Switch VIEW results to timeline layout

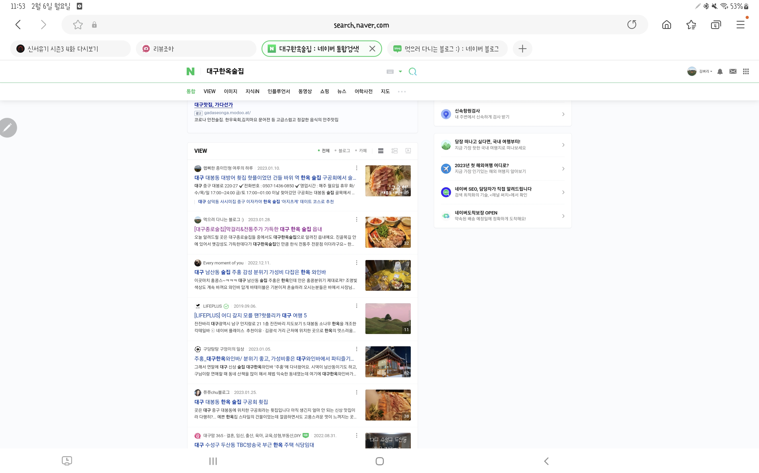pos(395,151)
